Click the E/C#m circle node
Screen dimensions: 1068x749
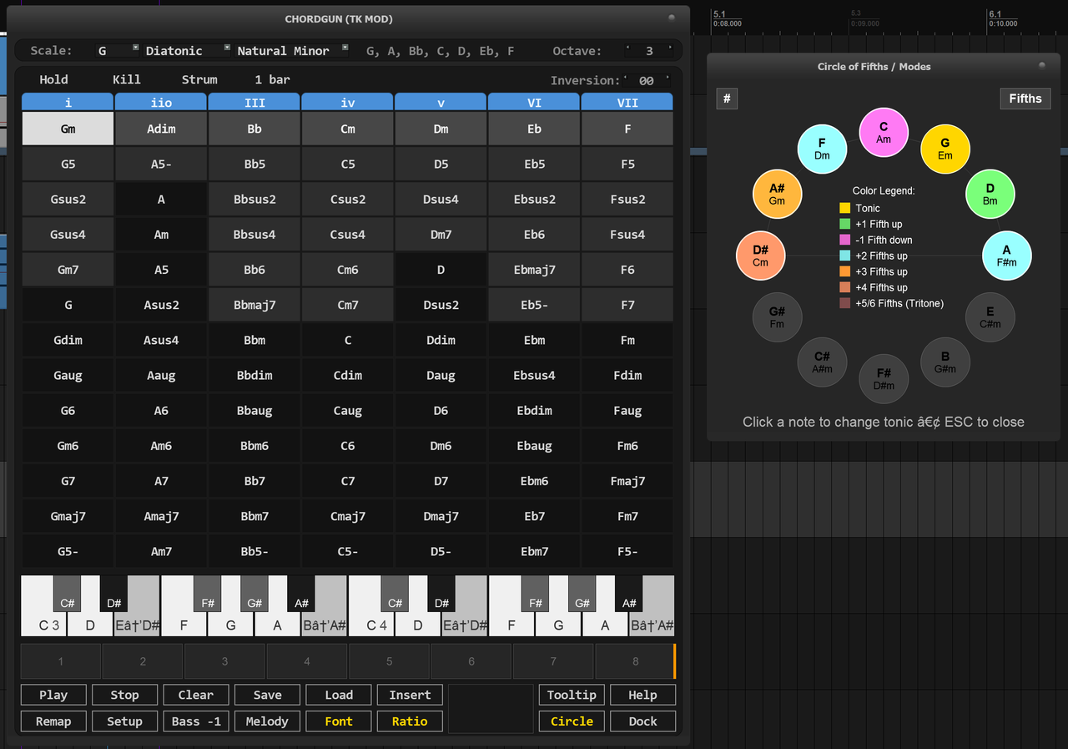click(x=990, y=317)
